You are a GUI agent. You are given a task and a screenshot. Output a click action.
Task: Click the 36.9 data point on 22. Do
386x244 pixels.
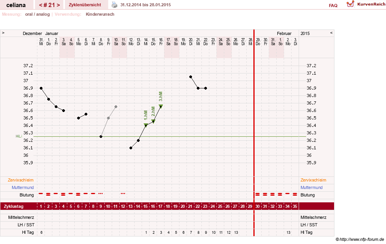(x=205, y=88)
